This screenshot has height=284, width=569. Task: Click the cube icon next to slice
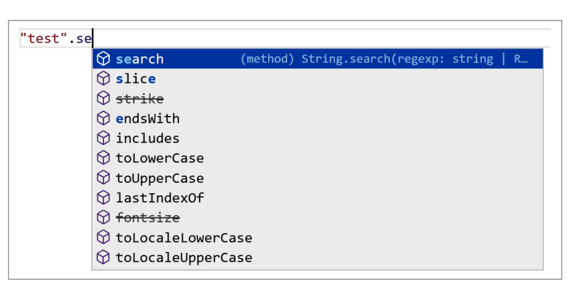[104, 78]
